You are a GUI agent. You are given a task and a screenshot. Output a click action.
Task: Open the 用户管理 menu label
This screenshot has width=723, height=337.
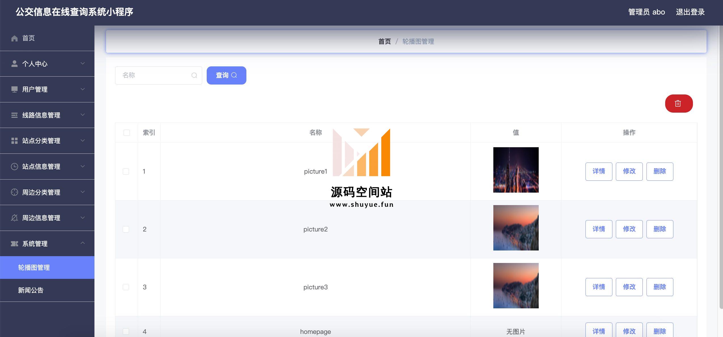tap(35, 90)
